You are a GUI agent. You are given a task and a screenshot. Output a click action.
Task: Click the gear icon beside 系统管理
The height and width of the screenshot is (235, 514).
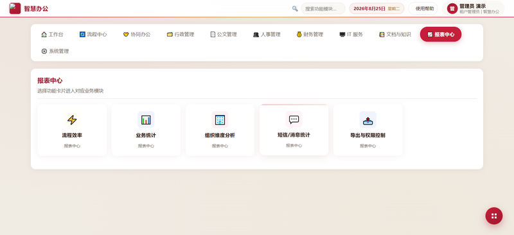(x=44, y=51)
